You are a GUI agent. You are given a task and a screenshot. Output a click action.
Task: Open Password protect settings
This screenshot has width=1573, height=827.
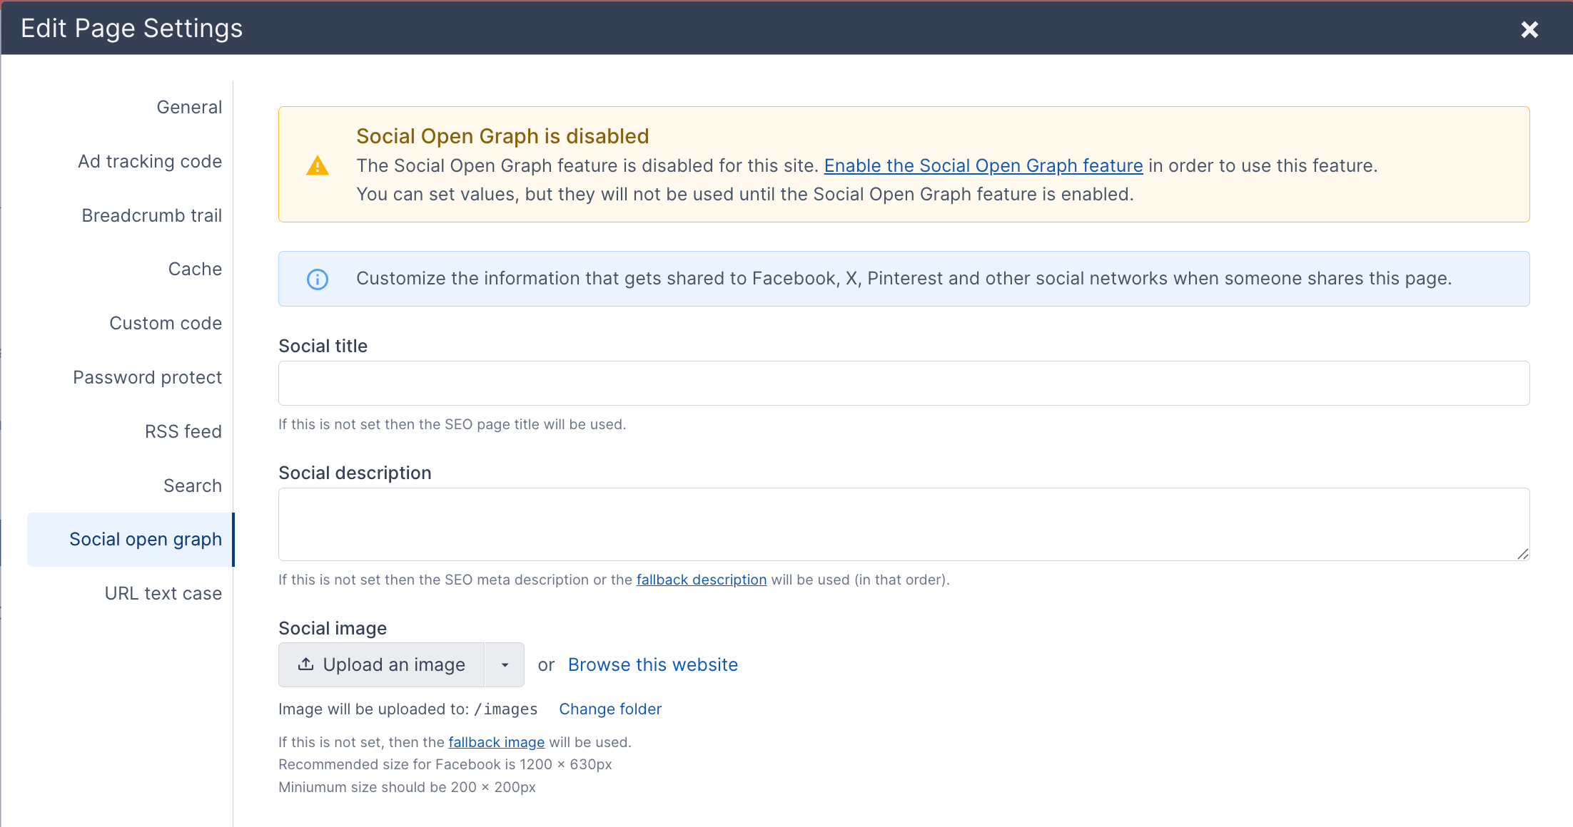point(147,377)
